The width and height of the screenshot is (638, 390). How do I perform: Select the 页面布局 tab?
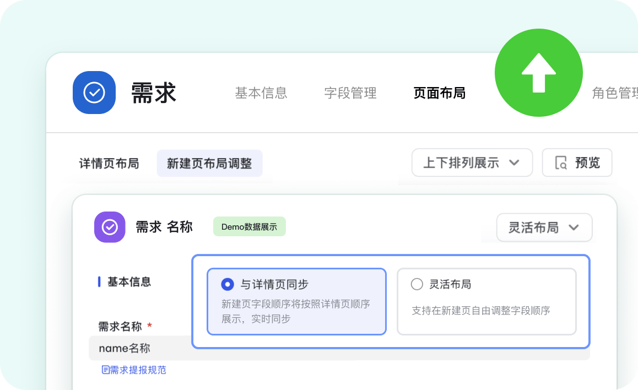[439, 93]
